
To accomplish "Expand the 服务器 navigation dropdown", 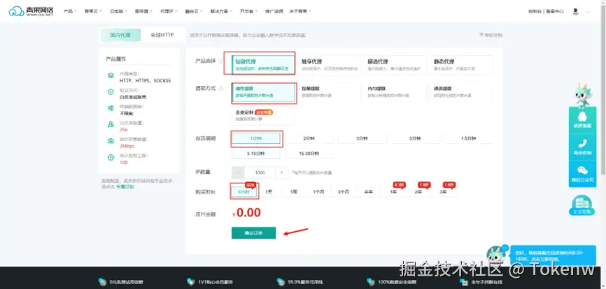I will click(143, 12).
